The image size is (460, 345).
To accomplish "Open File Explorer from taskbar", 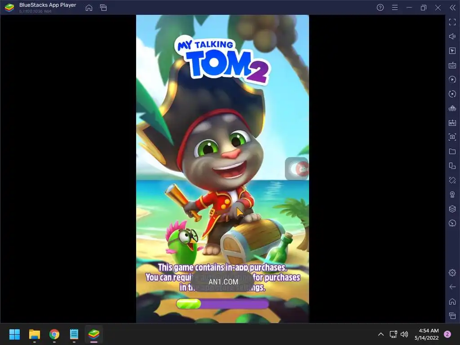I will [34, 334].
